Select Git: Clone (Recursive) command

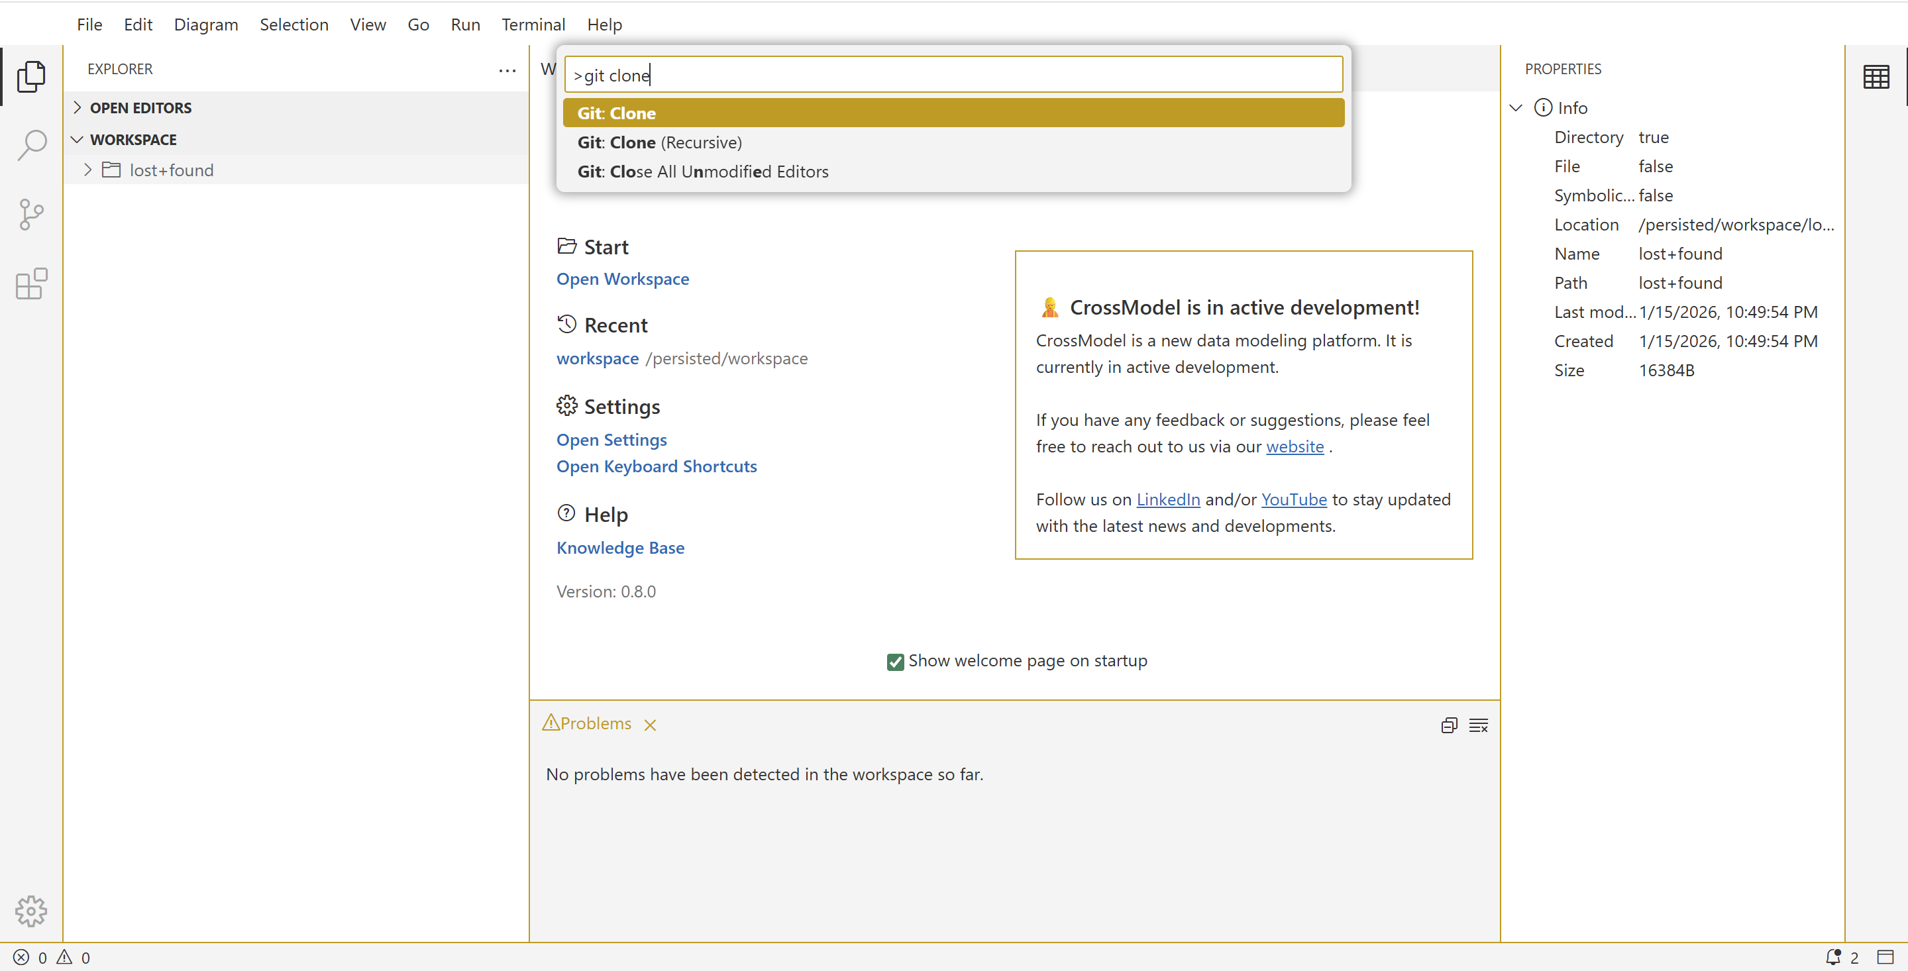659,142
